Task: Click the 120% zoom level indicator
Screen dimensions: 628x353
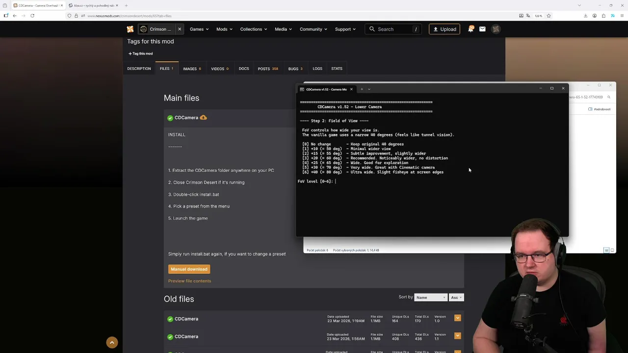Action: pyautogui.click(x=538, y=16)
